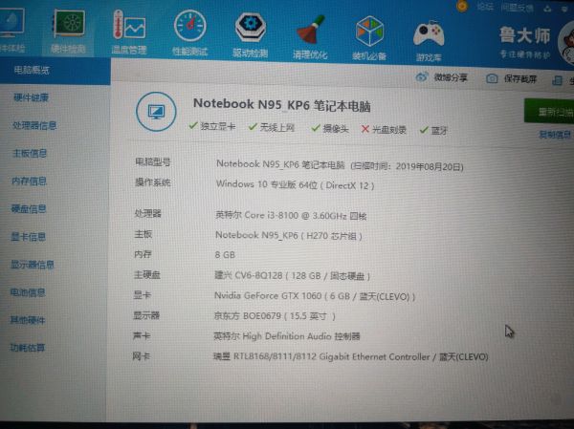Click the 复制信息 copy info link
574x429 pixels.
pyautogui.click(x=555, y=135)
